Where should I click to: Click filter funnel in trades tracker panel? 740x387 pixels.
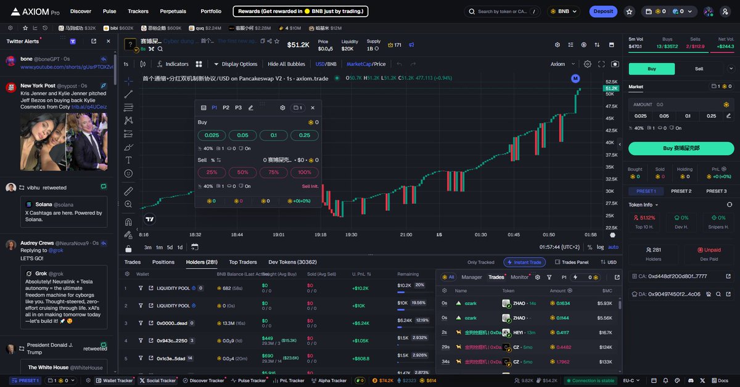(549, 277)
